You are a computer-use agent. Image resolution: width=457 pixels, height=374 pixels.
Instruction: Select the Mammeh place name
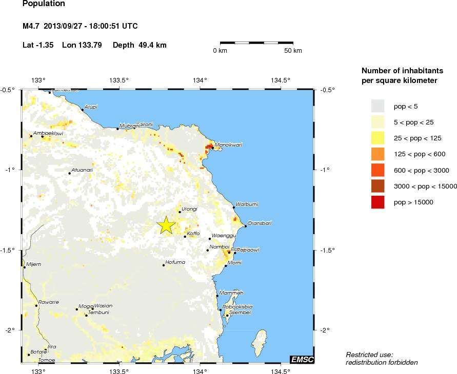click(x=231, y=293)
